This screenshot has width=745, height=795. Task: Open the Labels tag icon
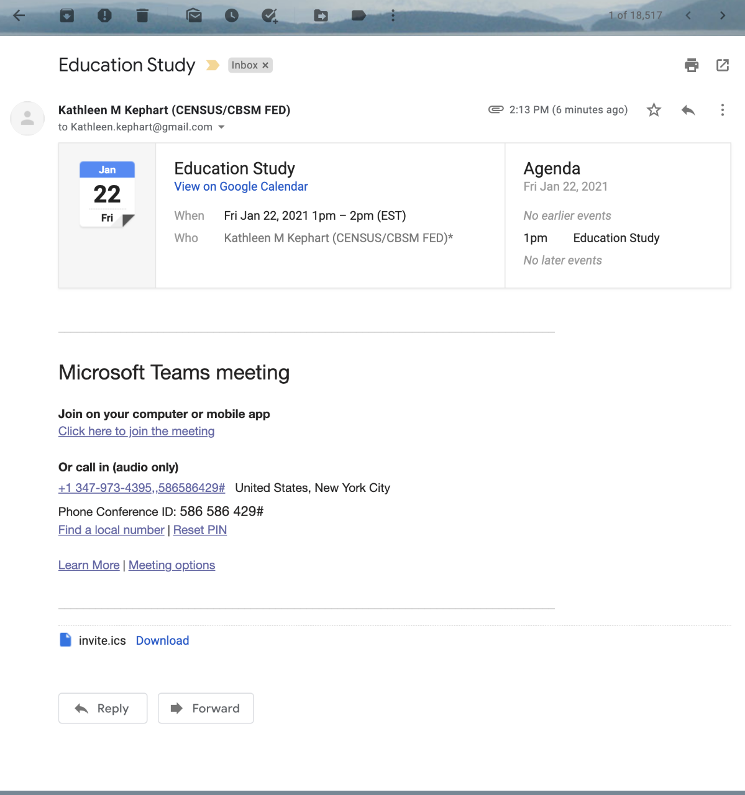359,16
